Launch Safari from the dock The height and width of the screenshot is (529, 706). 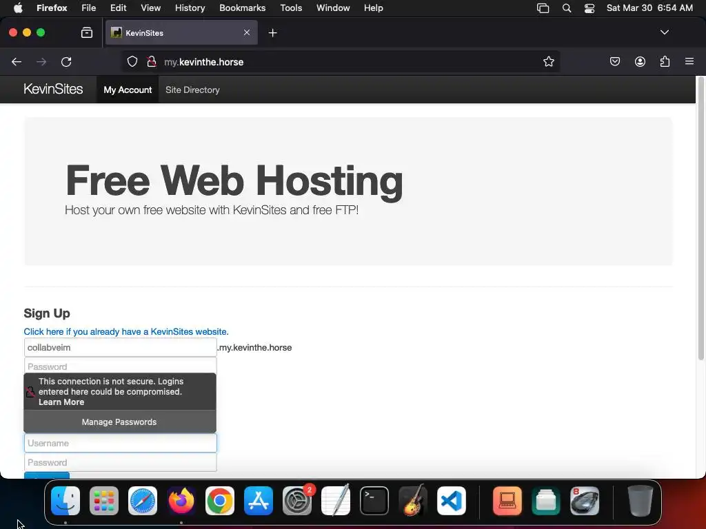pos(143,501)
